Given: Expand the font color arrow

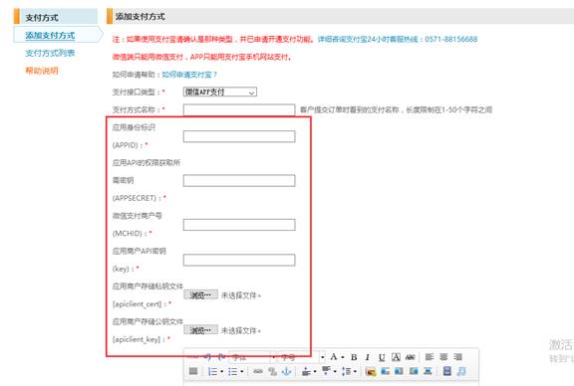Looking at the screenshot, I should (x=343, y=357).
